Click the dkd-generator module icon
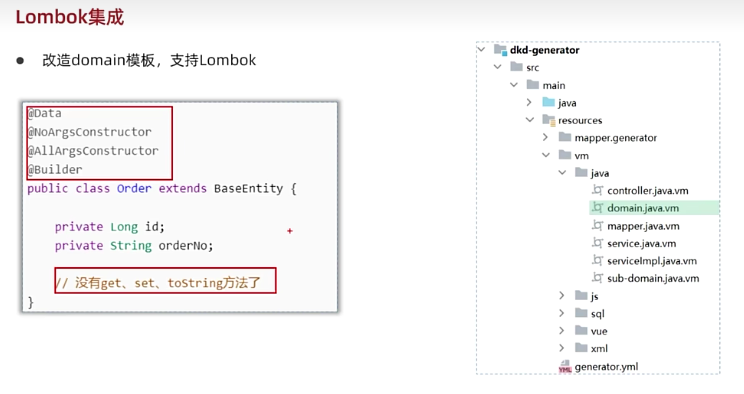Image resolution: width=744 pixels, height=394 pixels. click(501, 50)
